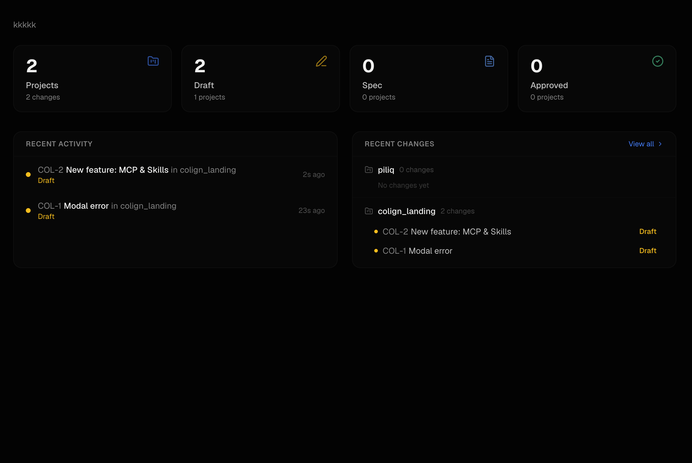The width and height of the screenshot is (692, 463).
Task: Click the yellow dot beside COL-2 in Recent Changes
Action: tap(376, 231)
